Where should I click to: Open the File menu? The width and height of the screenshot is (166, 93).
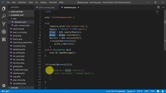(8, 2)
